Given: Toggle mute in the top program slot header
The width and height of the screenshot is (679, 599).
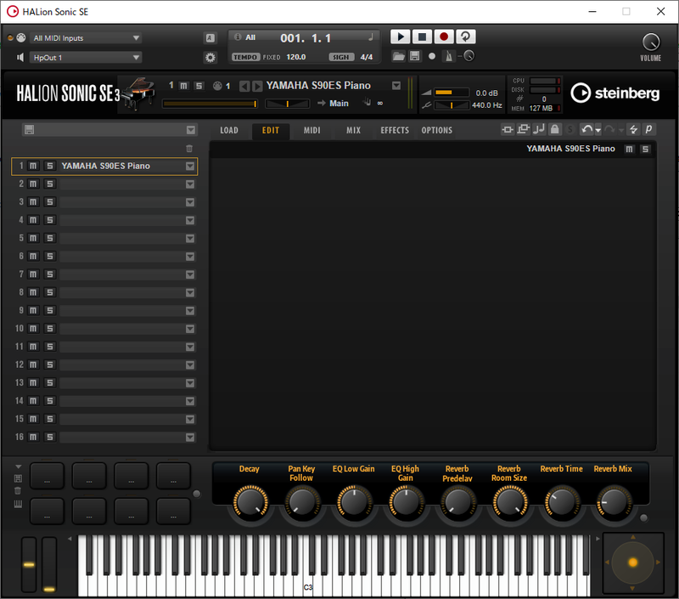Looking at the screenshot, I should coord(183,86).
